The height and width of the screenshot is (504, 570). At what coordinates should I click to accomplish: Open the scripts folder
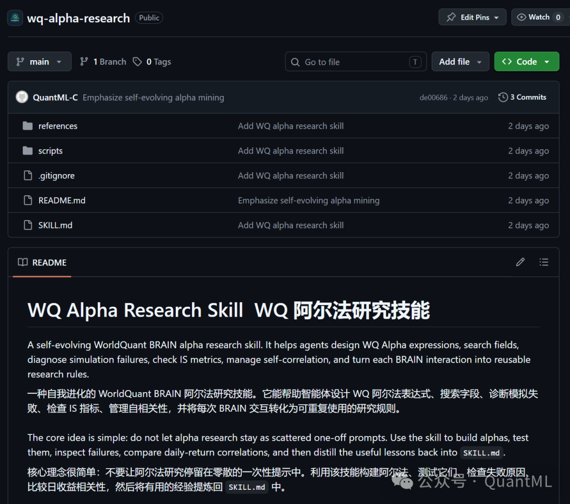(50, 151)
